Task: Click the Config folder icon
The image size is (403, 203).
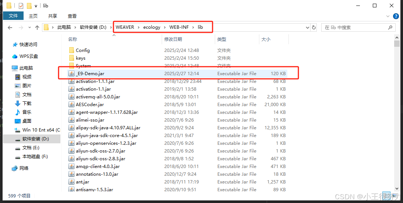Action: pyautogui.click(x=71, y=50)
